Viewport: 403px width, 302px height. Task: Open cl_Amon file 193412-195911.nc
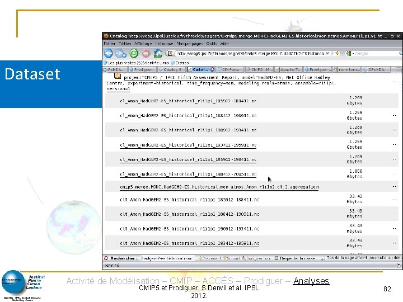[x=188, y=145]
